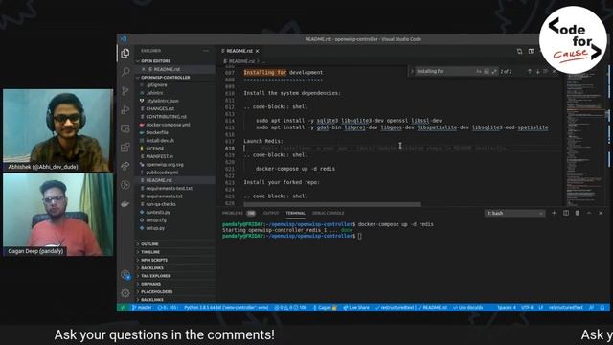This screenshot has height=345, width=613.
Task: Close the README.rst editor tab
Action: (x=258, y=51)
